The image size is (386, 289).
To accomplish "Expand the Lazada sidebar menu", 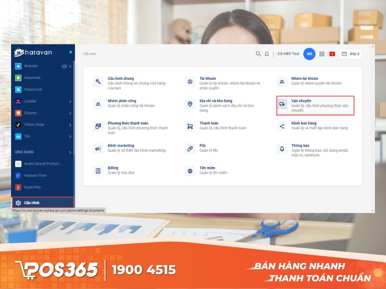I will point(70,101).
